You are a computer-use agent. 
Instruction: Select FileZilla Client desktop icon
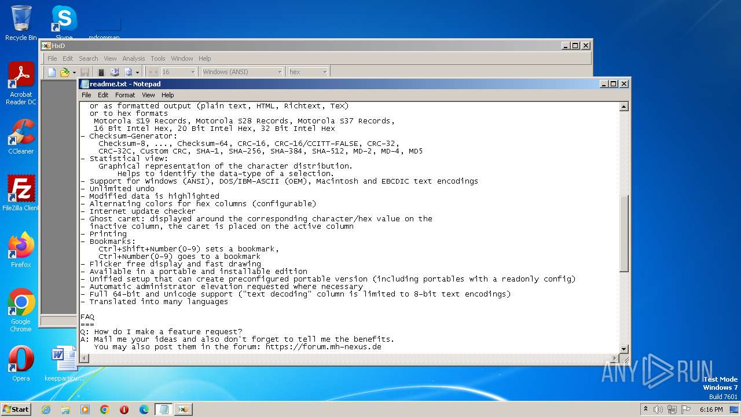[x=21, y=193]
